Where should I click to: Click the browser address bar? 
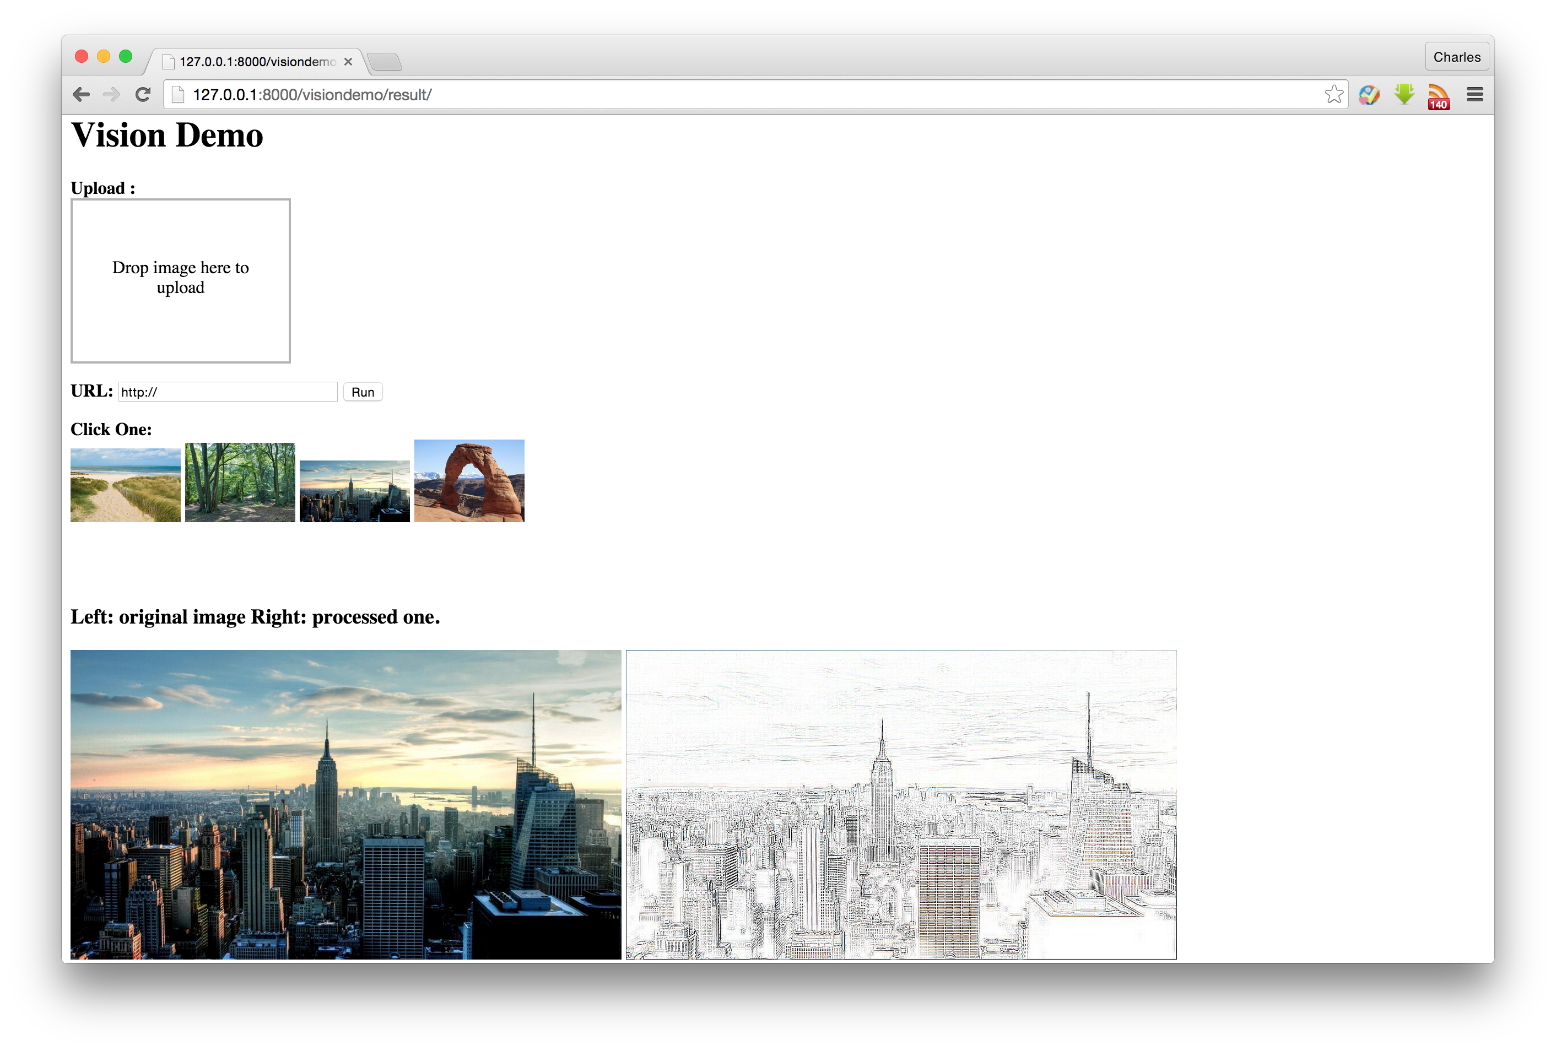click(x=737, y=94)
